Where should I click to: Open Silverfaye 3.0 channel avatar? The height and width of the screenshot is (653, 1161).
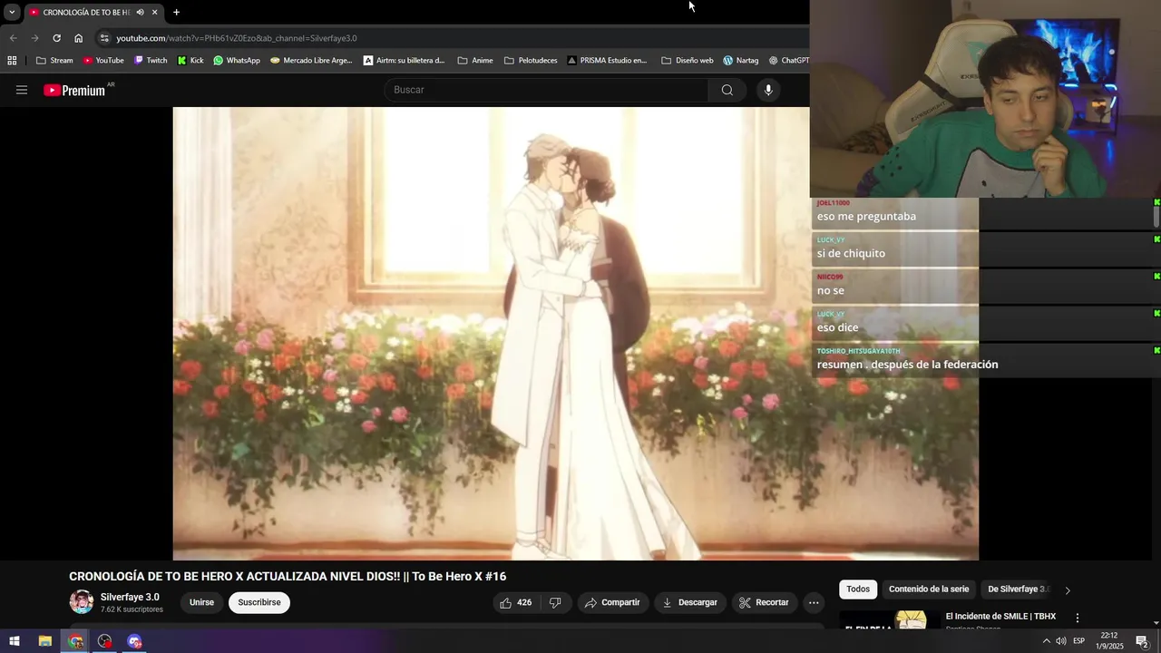pos(82,602)
